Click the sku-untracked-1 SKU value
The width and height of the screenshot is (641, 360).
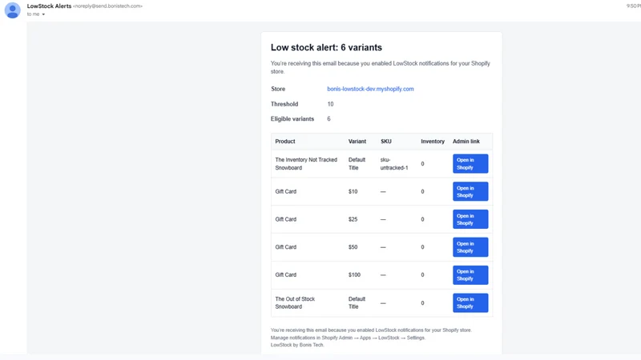click(394, 164)
